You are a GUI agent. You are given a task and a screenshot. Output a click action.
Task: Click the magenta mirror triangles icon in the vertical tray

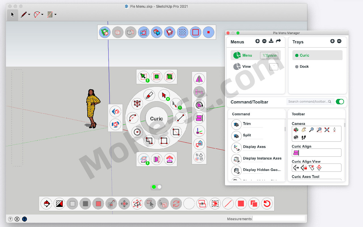199,79
